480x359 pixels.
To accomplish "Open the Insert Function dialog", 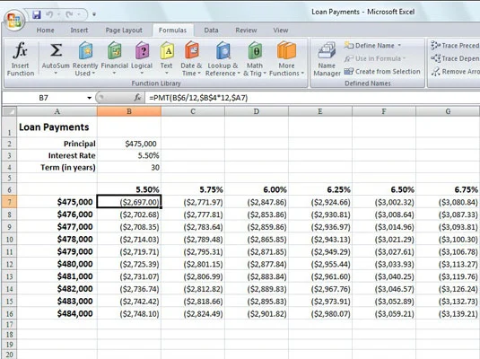I will (21, 59).
